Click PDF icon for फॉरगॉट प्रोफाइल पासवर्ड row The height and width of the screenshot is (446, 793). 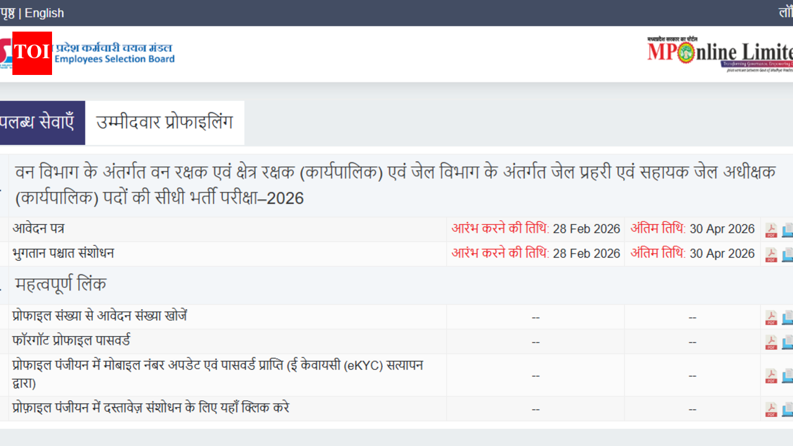point(771,342)
